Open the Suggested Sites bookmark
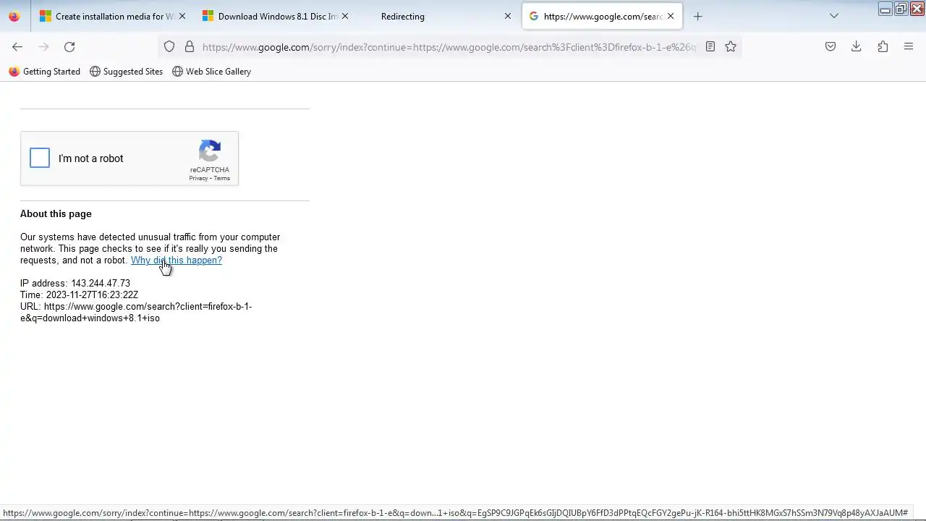 click(x=126, y=72)
